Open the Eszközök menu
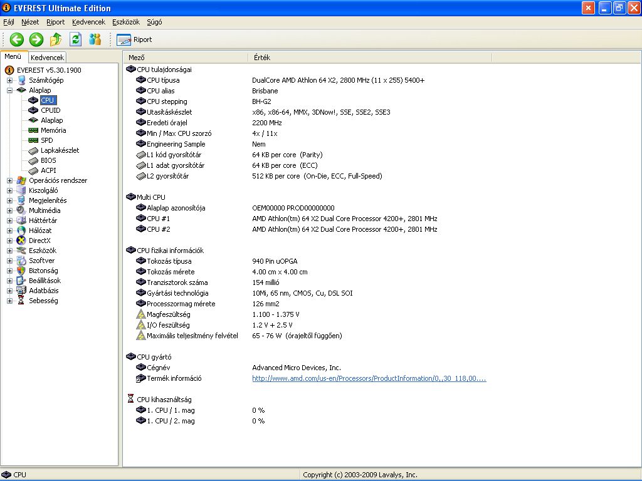 126,22
